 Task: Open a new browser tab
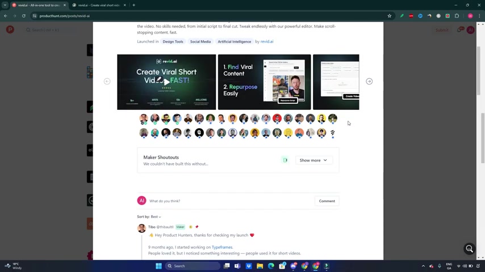(x=134, y=5)
